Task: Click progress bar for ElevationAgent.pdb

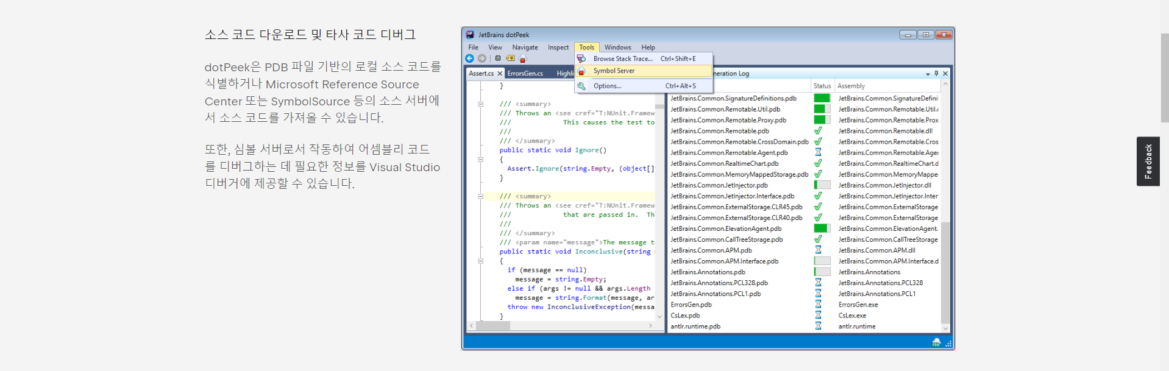Action: click(x=822, y=228)
